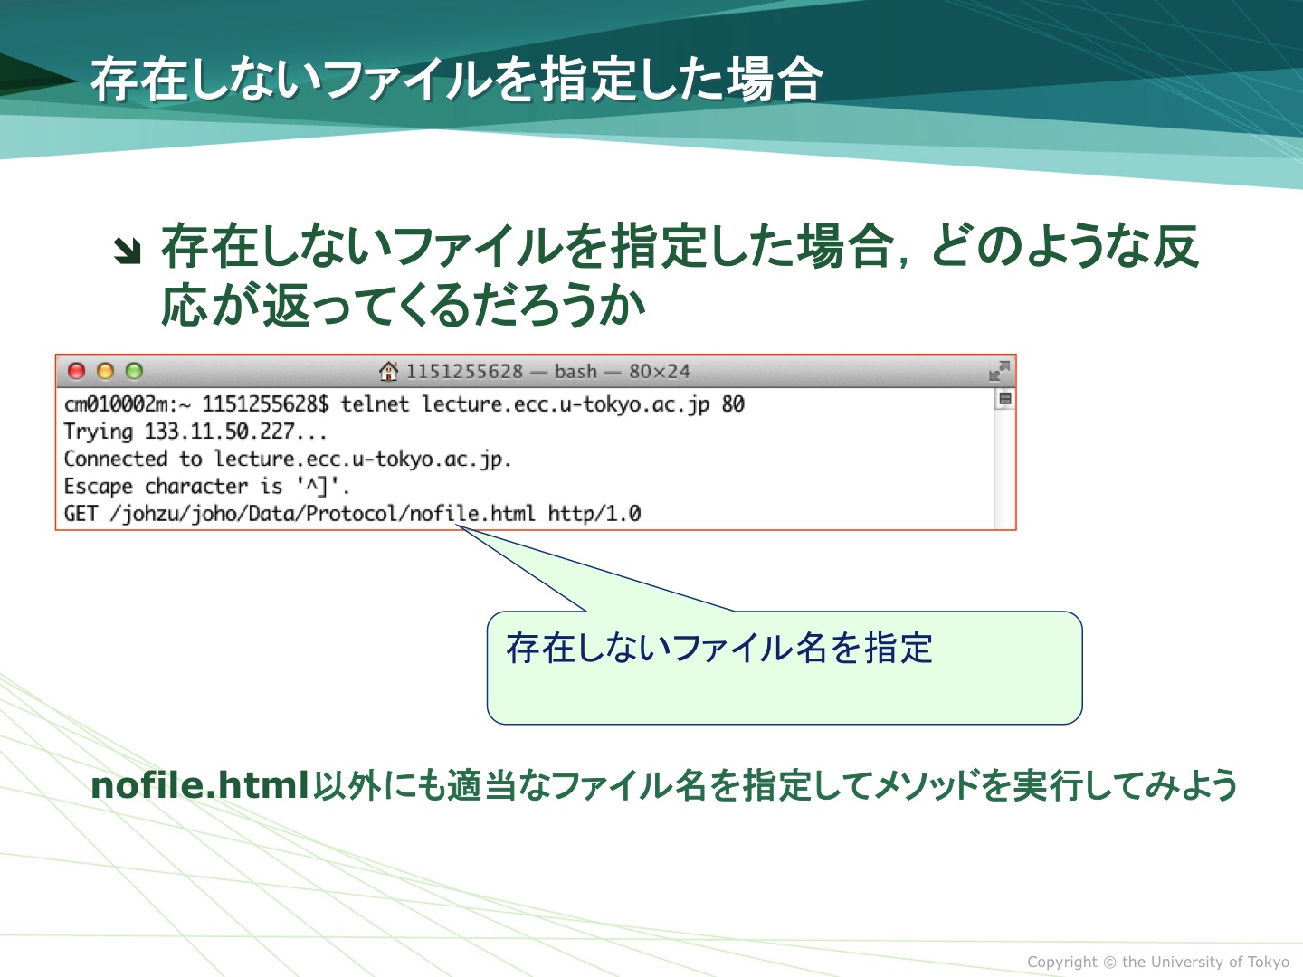Click the callout text 存在しないファイル名を指定
Viewport: 1303px width, 977px height.
(719, 648)
